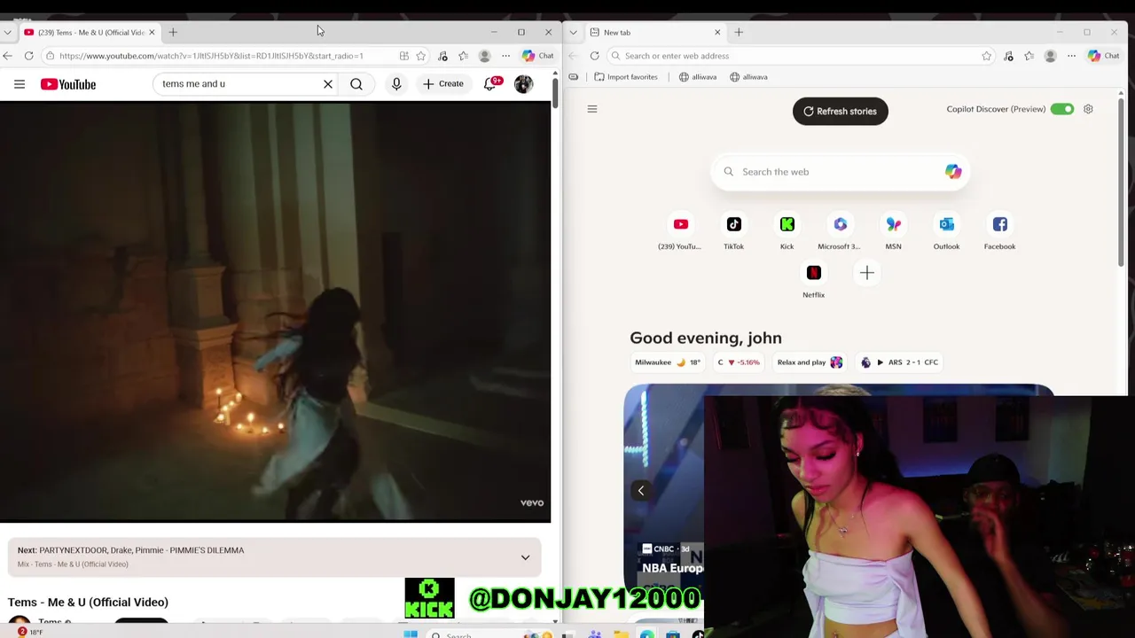Open new tab page settings gear

pos(1088,109)
